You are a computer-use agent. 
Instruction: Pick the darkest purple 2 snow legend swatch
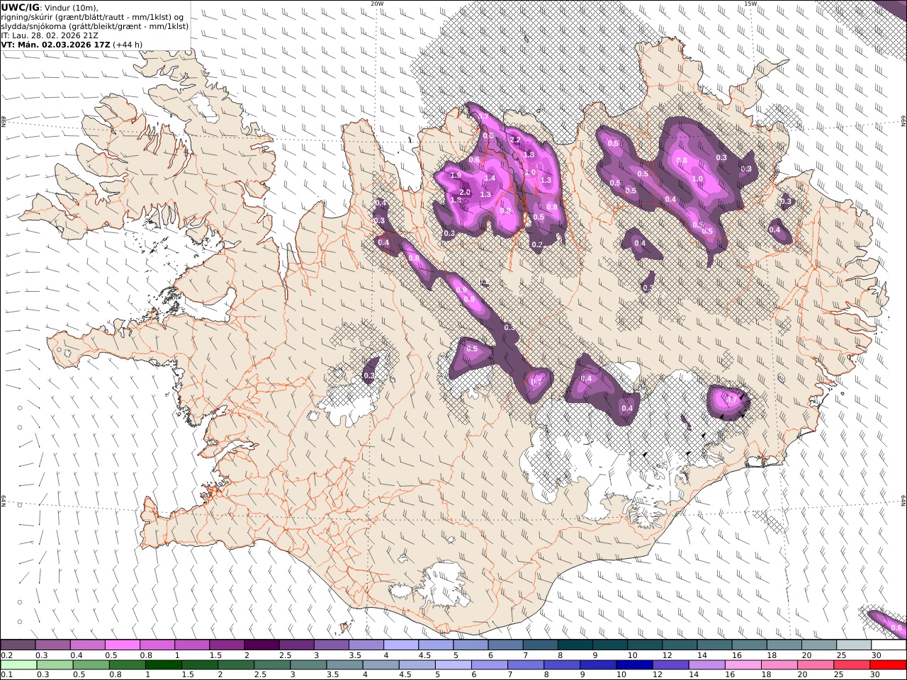(261, 645)
